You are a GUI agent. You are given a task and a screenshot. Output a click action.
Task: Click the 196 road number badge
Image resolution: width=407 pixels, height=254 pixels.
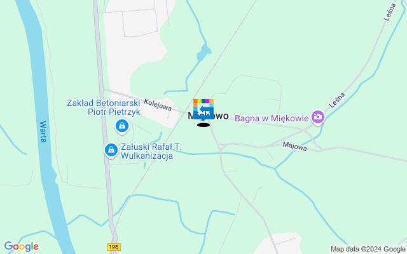[x=114, y=247]
